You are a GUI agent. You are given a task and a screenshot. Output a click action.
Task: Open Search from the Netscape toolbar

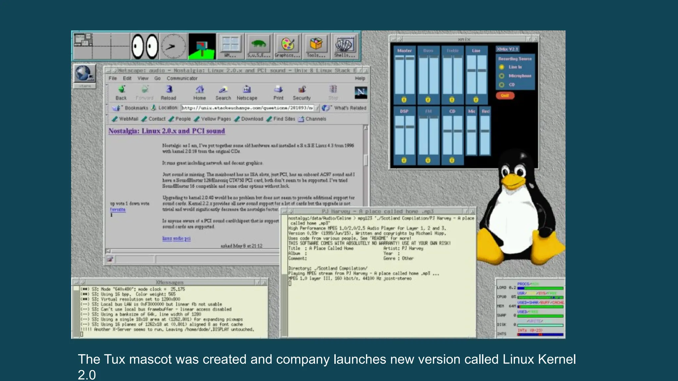point(223,90)
